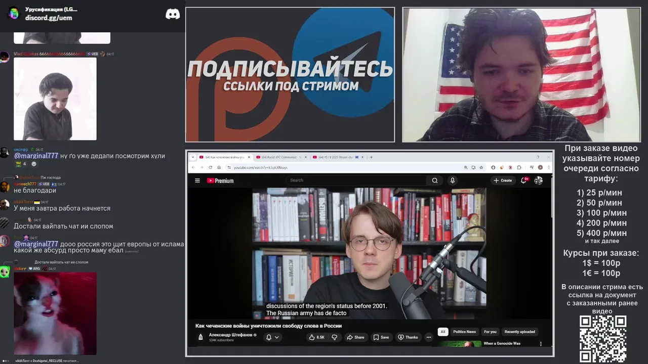Click the YouTube search magnifier button
The width and height of the screenshot is (648, 364).
click(x=435, y=180)
